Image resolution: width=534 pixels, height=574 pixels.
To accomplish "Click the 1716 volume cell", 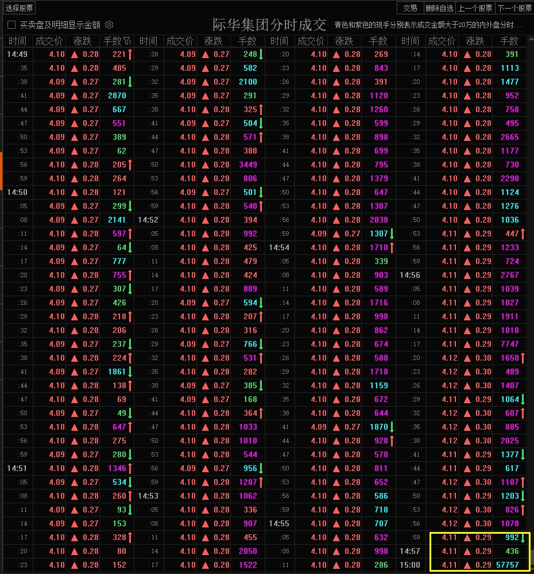I will (378, 303).
